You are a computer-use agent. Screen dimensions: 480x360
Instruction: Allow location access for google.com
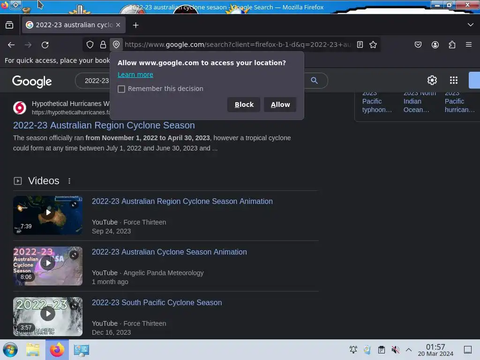[280, 105]
